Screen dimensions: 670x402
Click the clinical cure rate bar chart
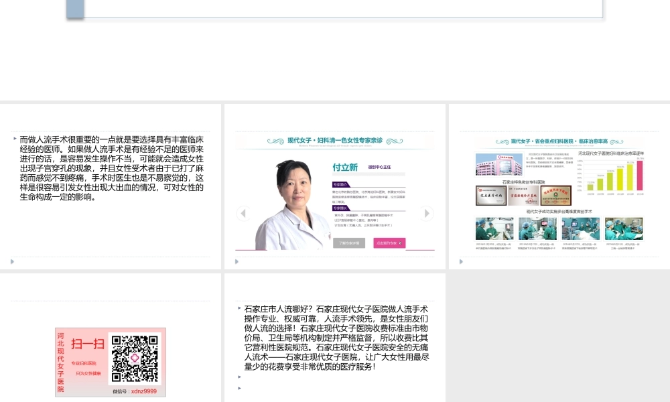613,172
